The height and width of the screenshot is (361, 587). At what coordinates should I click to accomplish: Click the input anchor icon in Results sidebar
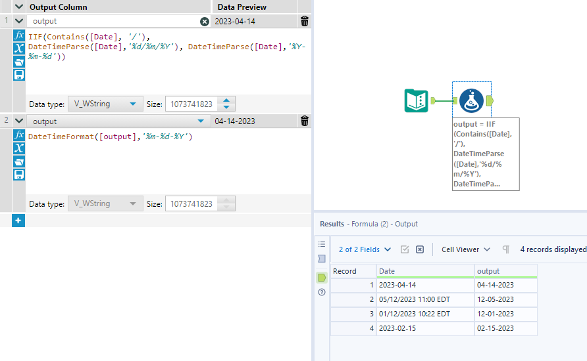click(x=322, y=259)
